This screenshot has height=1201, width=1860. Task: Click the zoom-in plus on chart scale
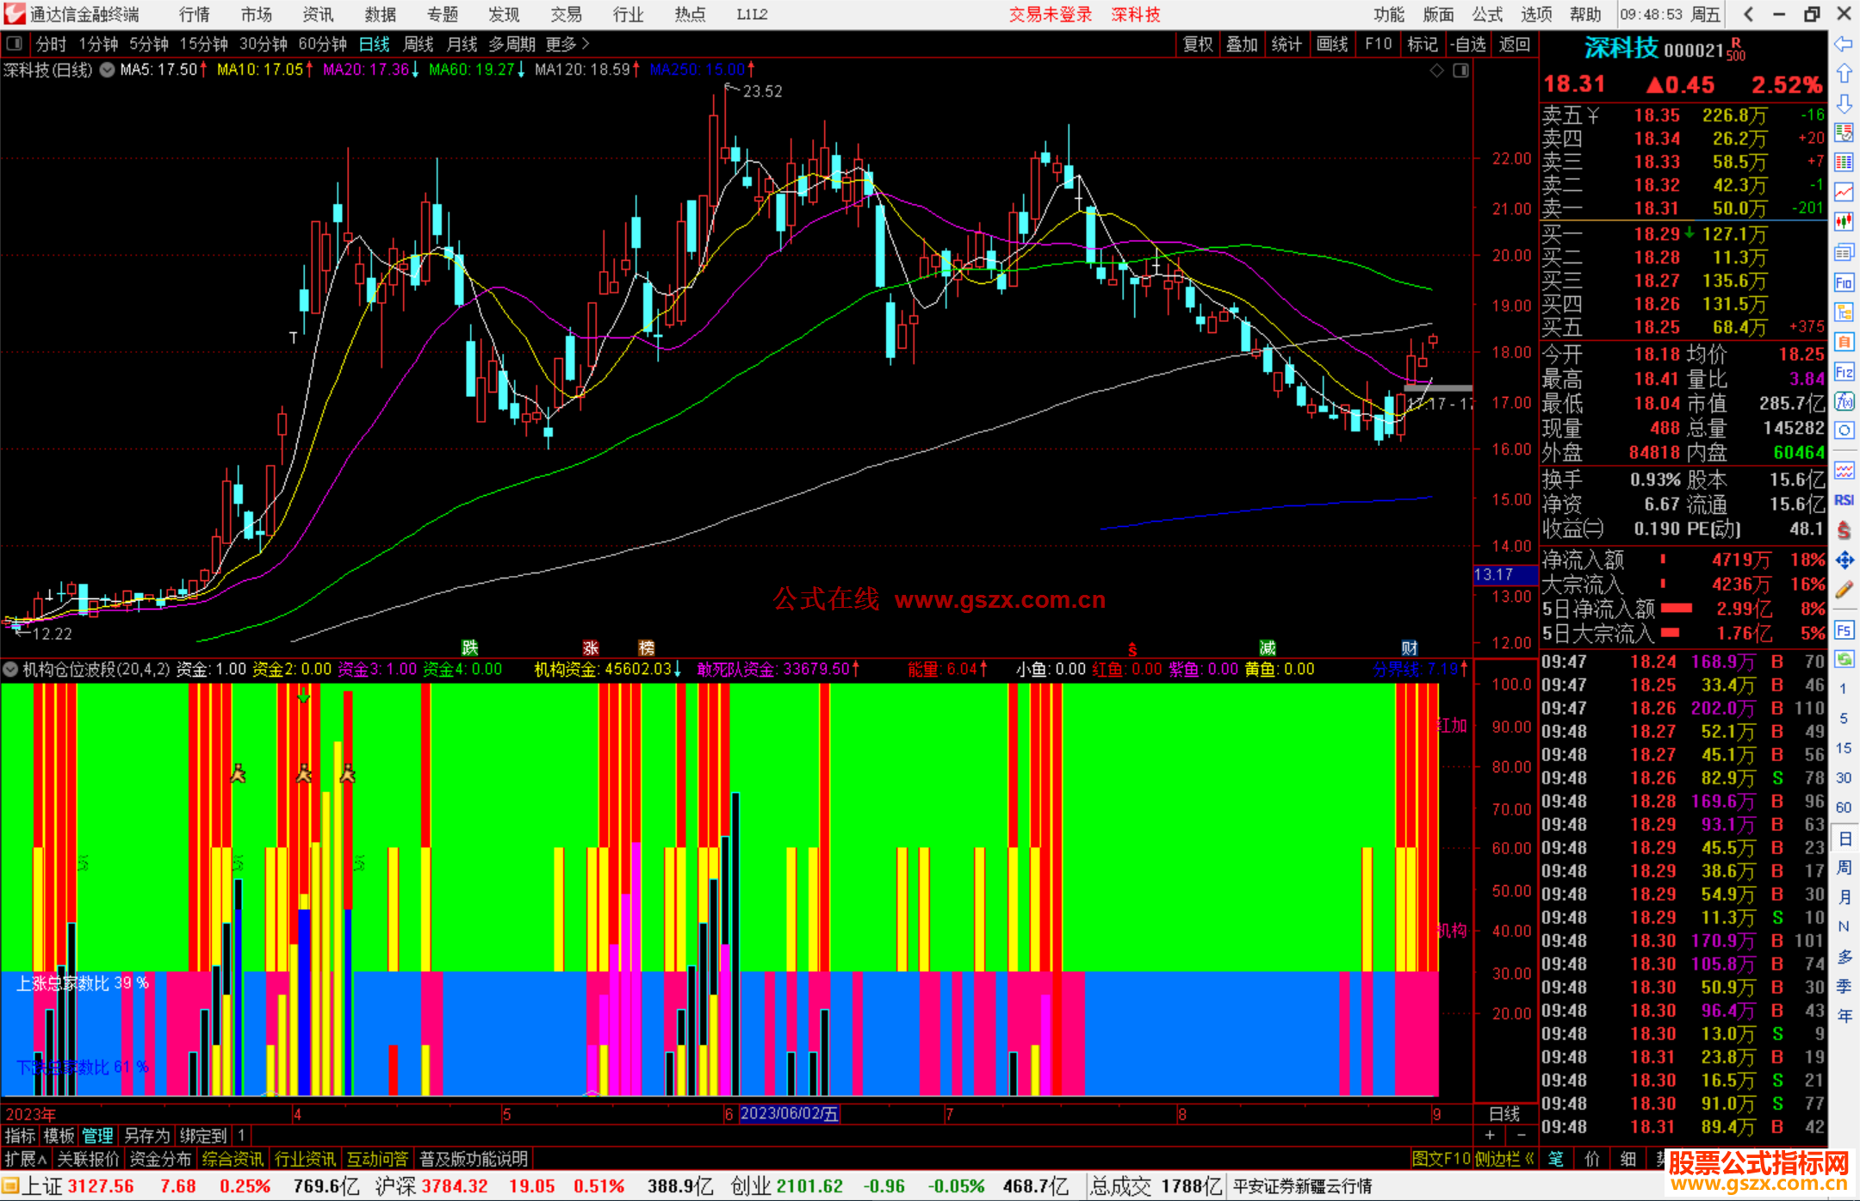coord(1490,1136)
